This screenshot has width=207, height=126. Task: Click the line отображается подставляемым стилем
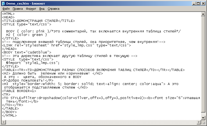tap(46, 87)
